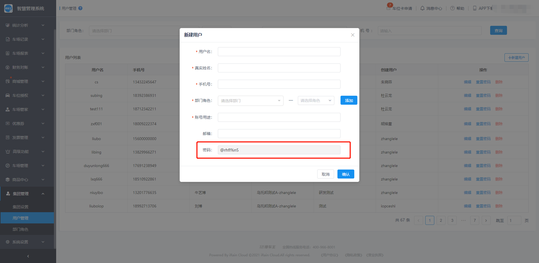Click 删除 in the niuyibo row
The width and height of the screenshot is (539, 263).
click(x=499, y=193)
